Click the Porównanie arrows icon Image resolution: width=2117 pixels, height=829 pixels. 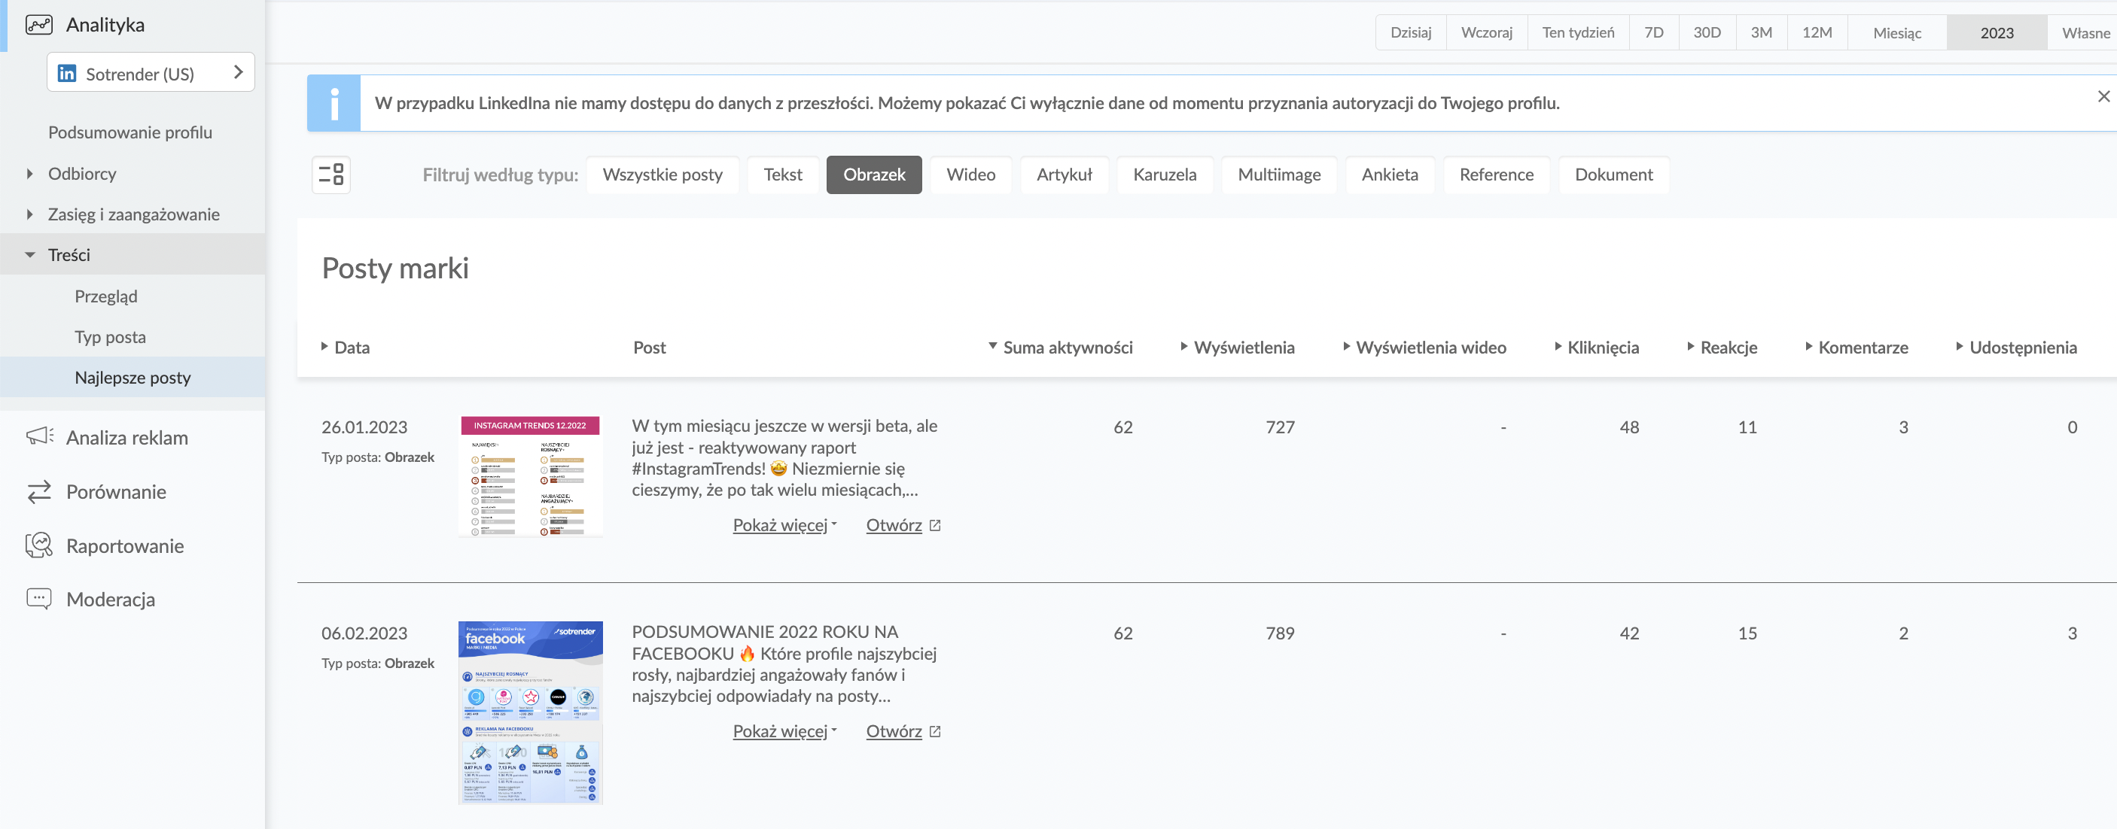38,492
